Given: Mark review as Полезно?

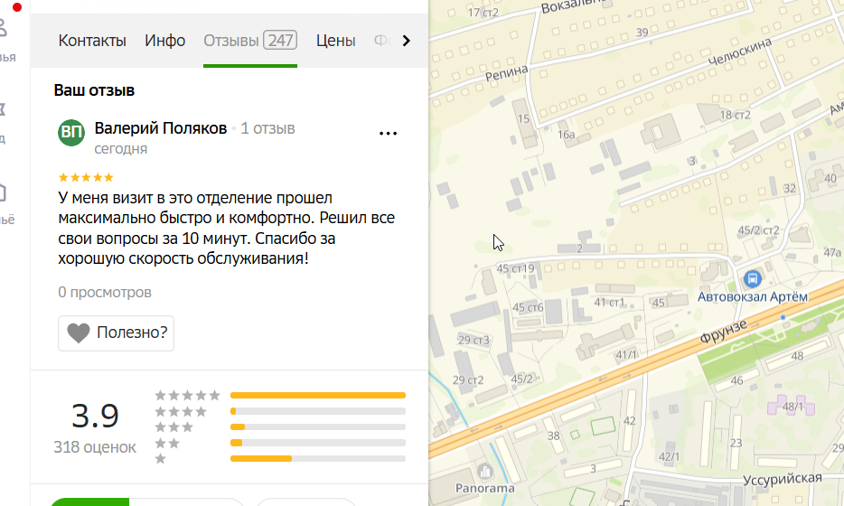Looking at the screenshot, I should pyautogui.click(x=117, y=333).
